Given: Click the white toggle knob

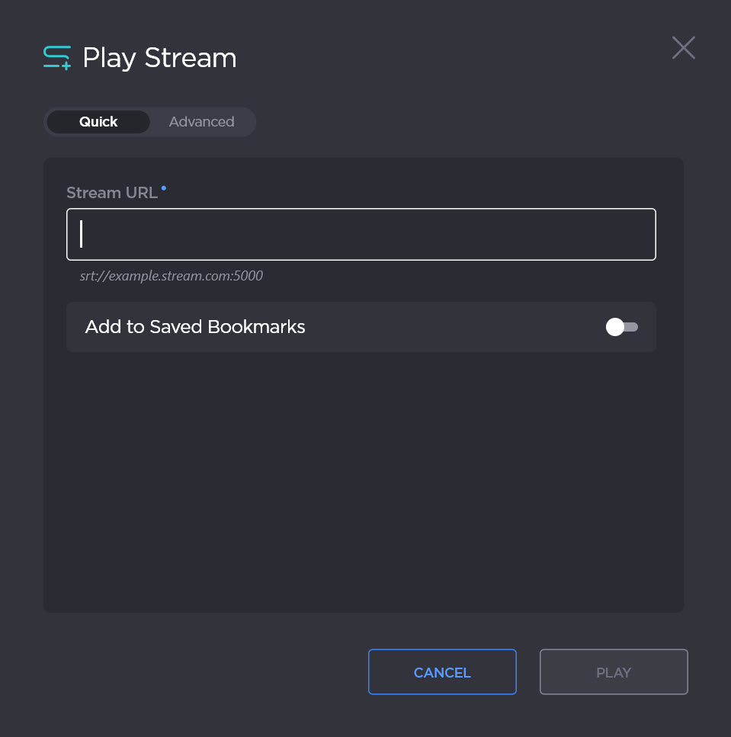Looking at the screenshot, I should pos(614,326).
